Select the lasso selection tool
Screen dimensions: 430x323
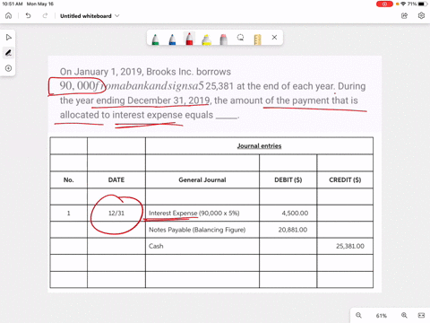click(240, 38)
